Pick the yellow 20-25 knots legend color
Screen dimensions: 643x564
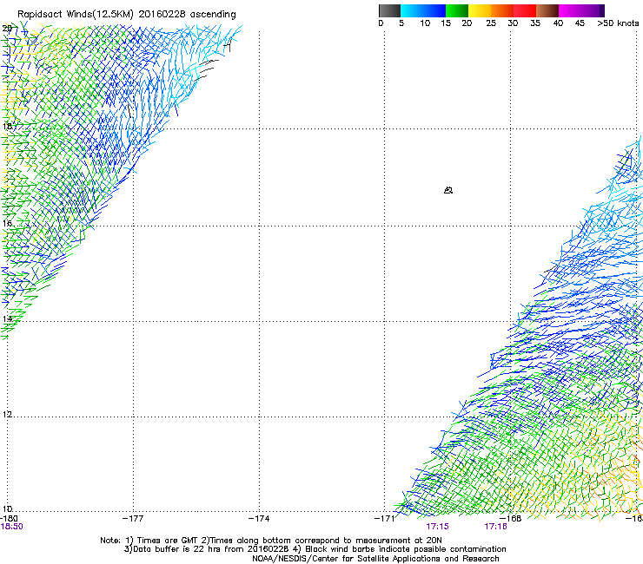(480, 10)
